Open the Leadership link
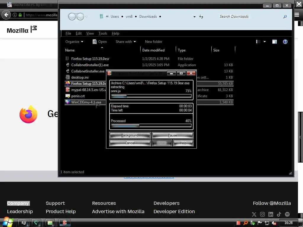The height and width of the screenshot is (227, 303). click(x=20, y=212)
